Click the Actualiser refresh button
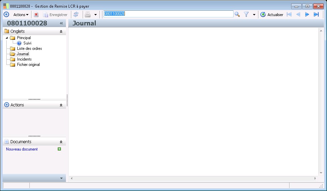The width and height of the screenshot is (327, 191). click(272, 15)
